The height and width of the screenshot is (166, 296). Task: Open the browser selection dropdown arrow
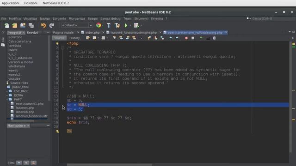coord(103,25)
